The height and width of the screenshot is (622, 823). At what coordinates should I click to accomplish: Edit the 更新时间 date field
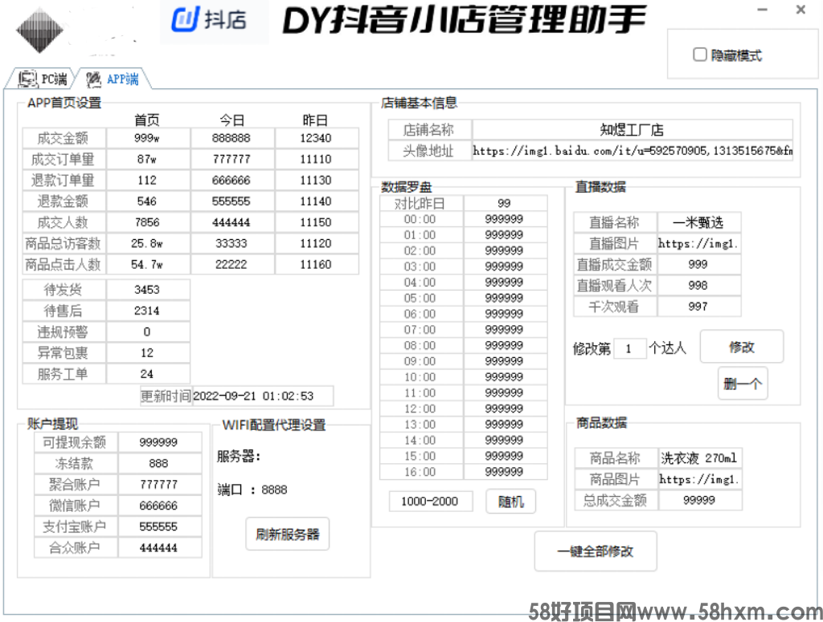click(x=263, y=396)
